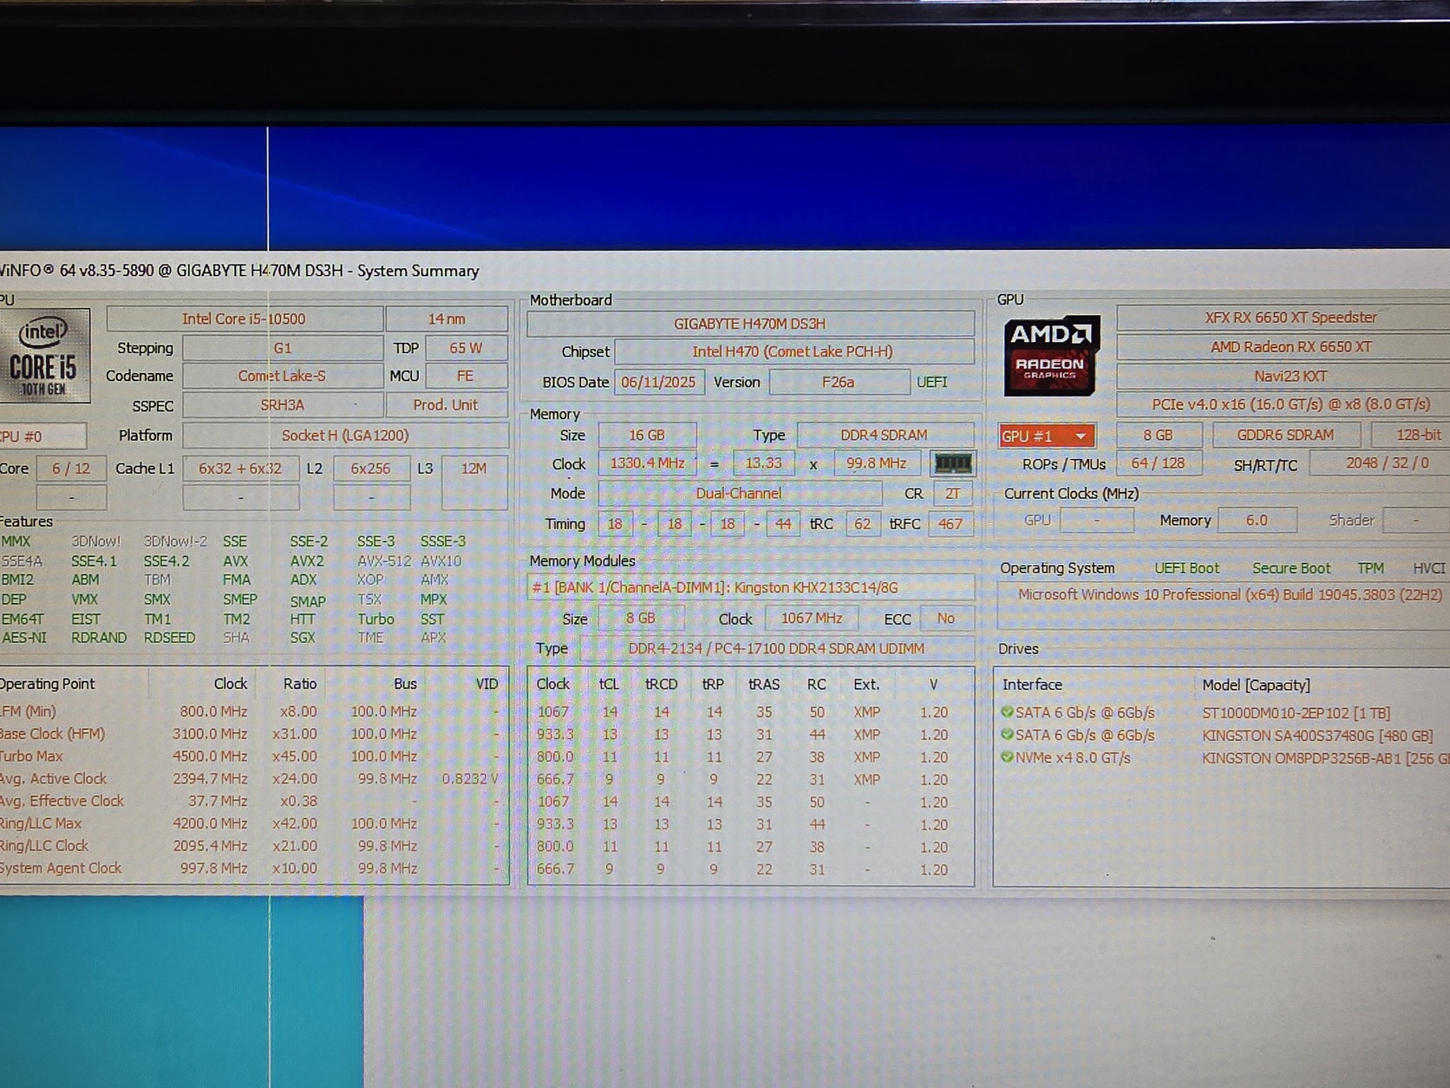Click the memory module chip icon
This screenshot has height=1088, width=1450.
[x=952, y=463]
